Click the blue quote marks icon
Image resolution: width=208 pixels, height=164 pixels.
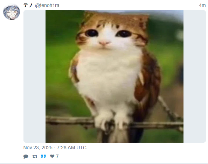pyautogui.click(x=43, y=156)
